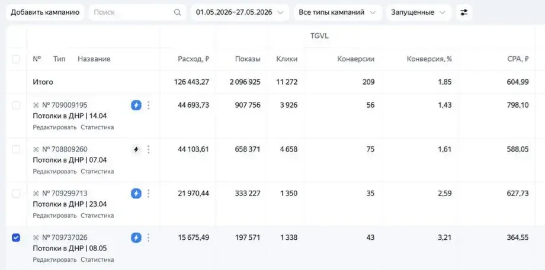Open three-dot menu for campaign 709737026
Screen dimensions: 545x270
(x=149, y=237)
